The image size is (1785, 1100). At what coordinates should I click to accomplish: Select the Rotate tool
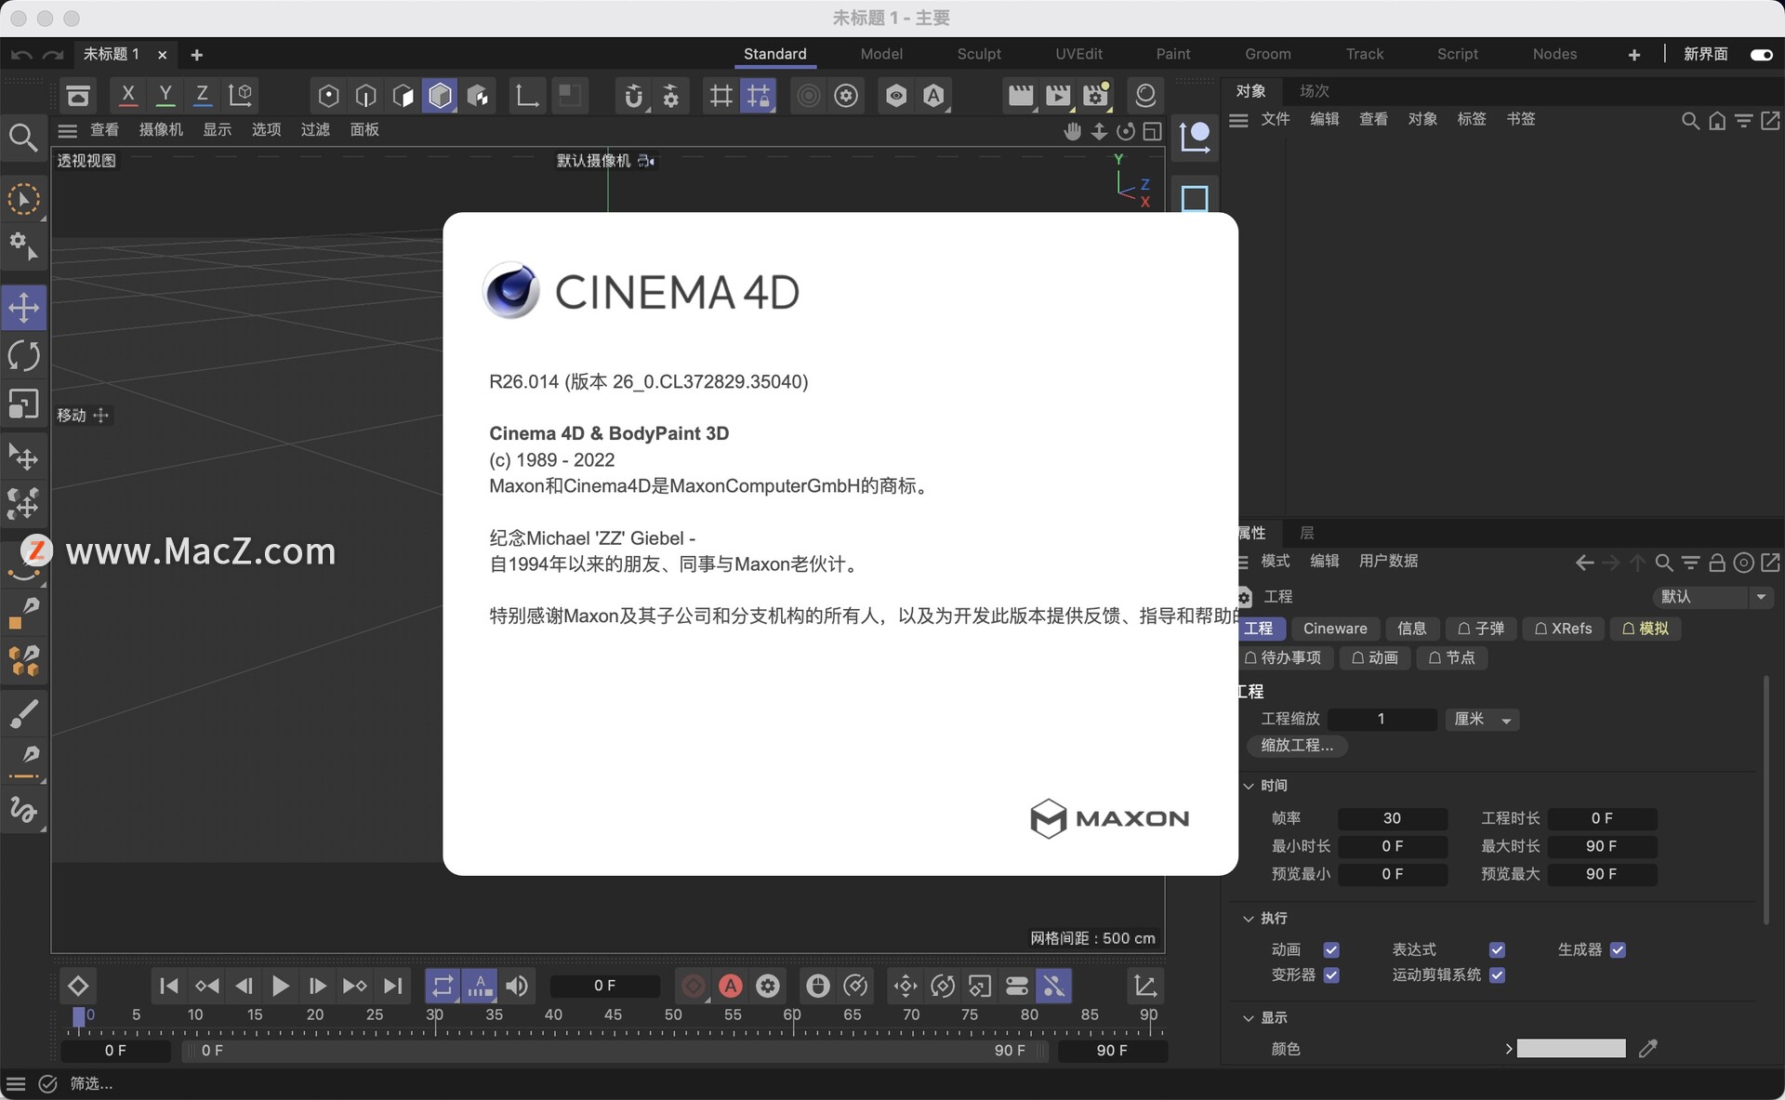[23, 356]
